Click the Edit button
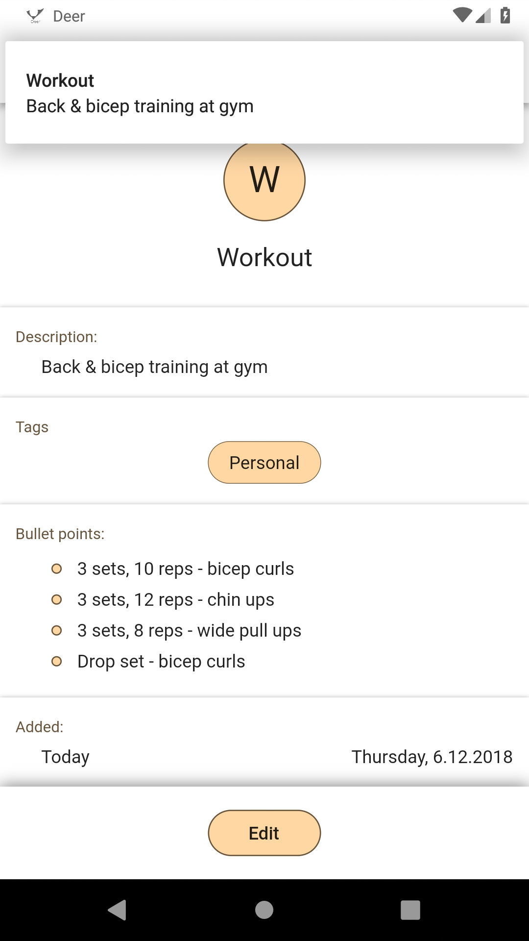This screenshot has width=529, height=941. pyautogui.click(x=264, y=833)
